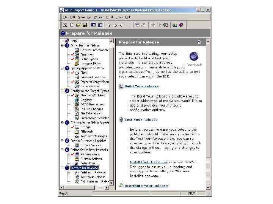273x204 pixels.
Task: Select Text and Messages tree item
Action: tap(94, 136)
